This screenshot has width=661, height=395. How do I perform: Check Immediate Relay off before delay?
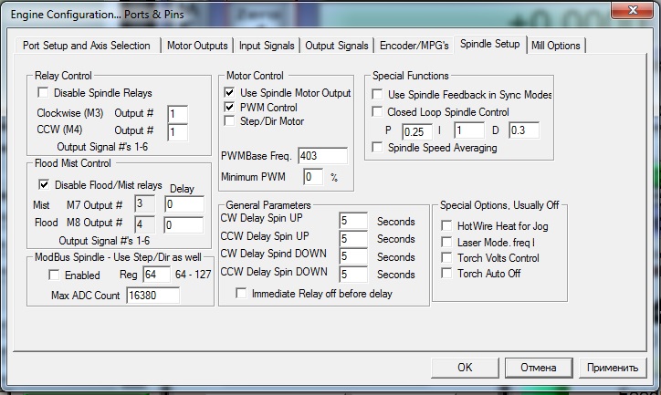coord(241,294)
